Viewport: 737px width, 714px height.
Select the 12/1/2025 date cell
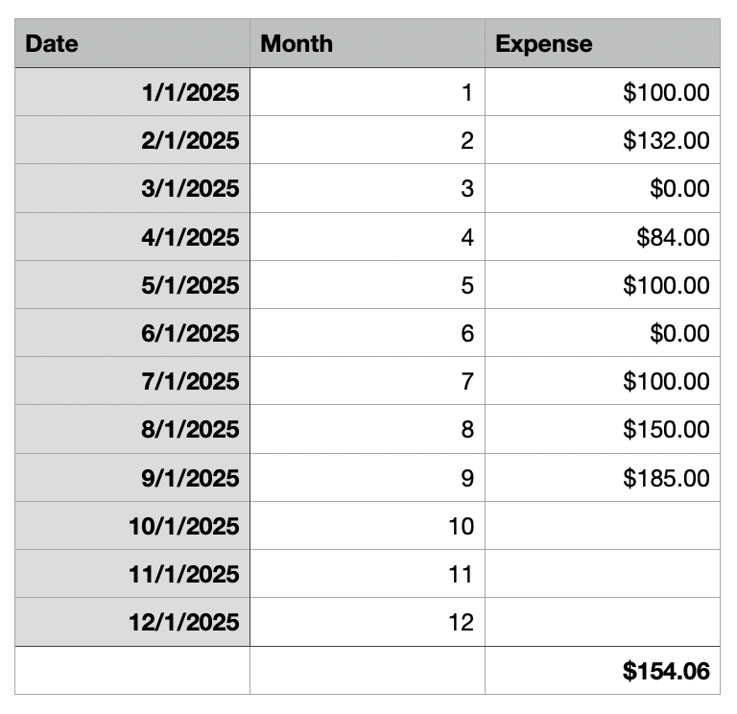pyautogui.click(x=132, y=622)
